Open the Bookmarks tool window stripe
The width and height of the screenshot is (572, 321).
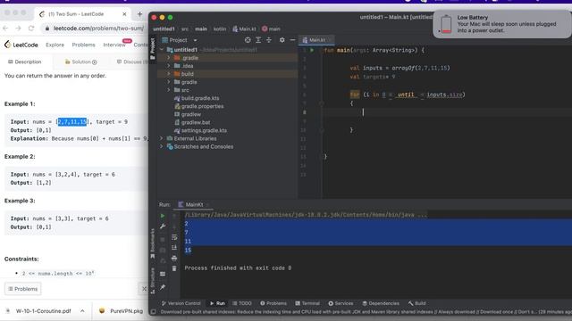coord(153,243)
